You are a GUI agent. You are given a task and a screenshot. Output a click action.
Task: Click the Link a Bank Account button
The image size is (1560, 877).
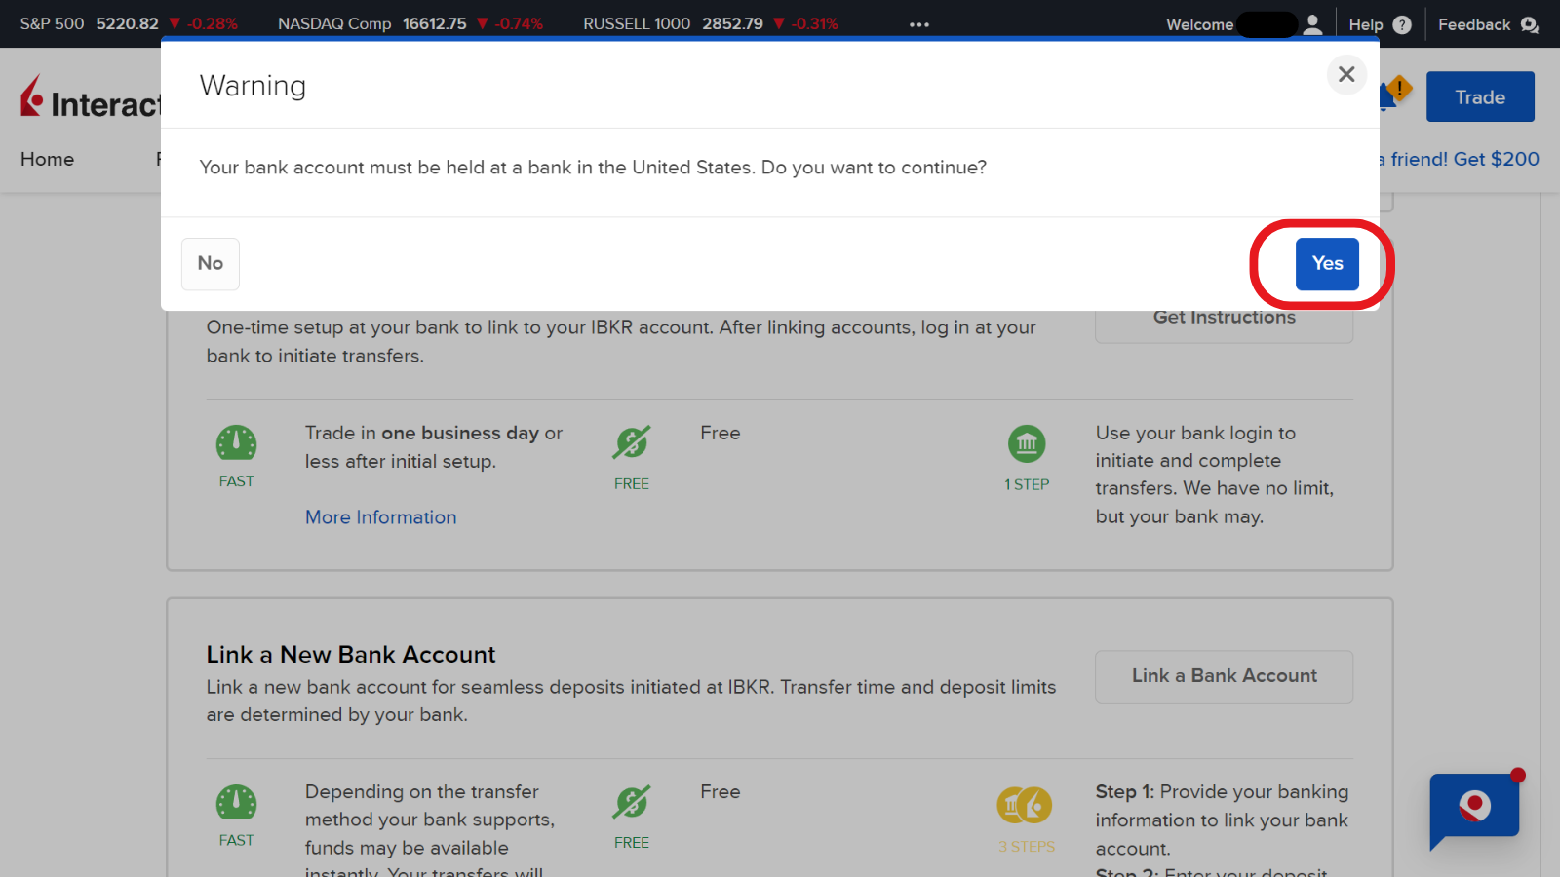1224,676
